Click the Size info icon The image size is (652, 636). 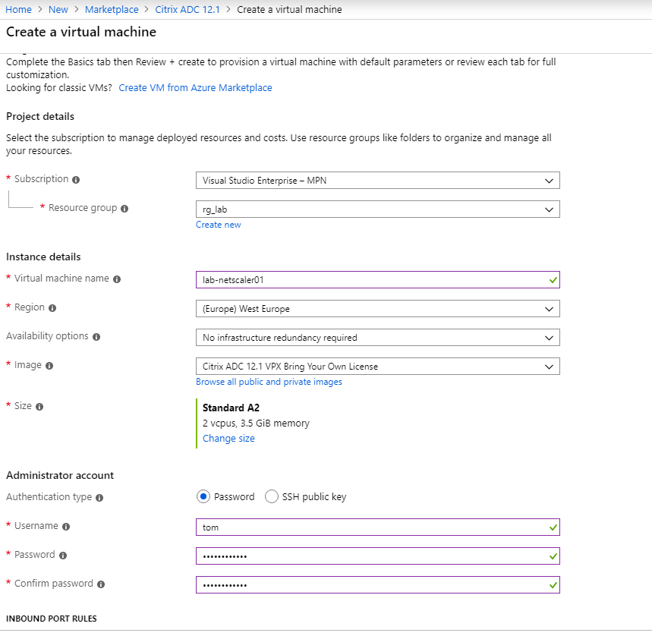point(39,407)
